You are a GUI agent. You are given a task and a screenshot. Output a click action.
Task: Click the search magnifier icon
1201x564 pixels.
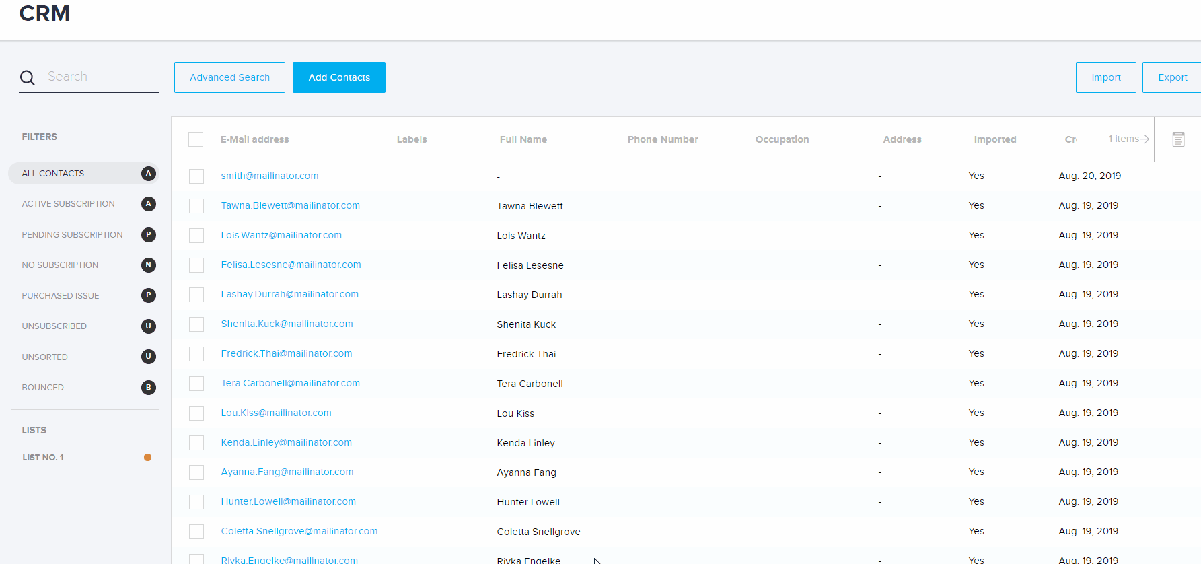[x=28, y=78]
